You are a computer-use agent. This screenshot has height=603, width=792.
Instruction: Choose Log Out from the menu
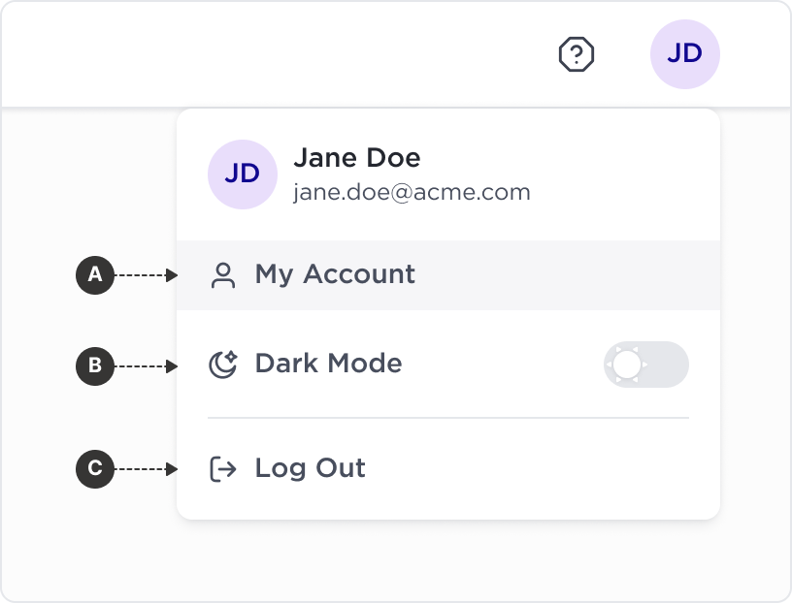[448, 469]
